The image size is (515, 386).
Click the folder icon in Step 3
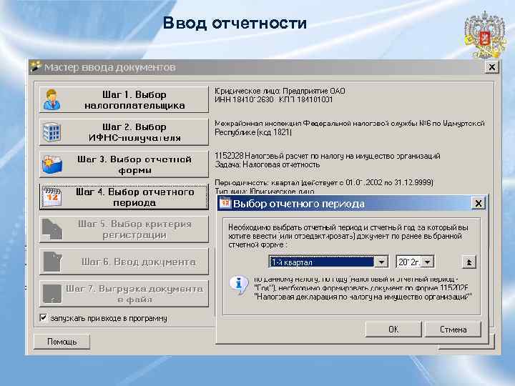pos(52,164)
